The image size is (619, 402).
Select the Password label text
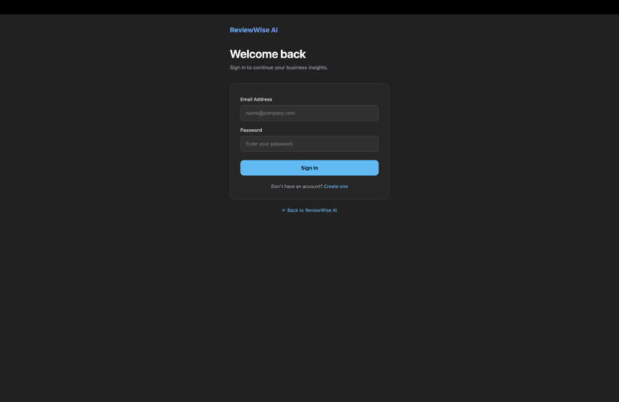click(250, 130)
